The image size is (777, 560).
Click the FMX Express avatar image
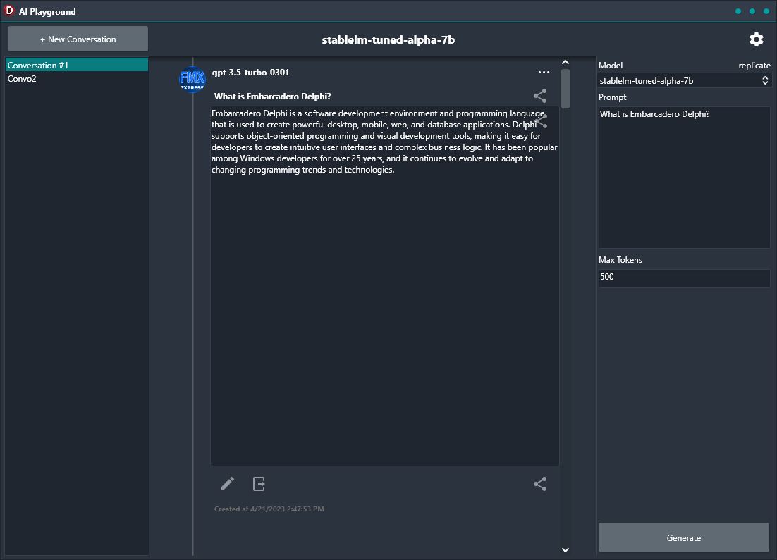pos(192,79)
